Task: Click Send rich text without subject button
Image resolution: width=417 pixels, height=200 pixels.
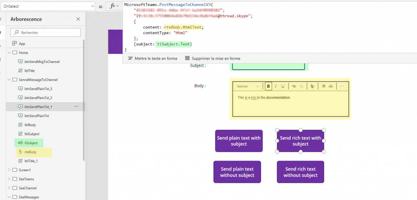Action: pyautogui.click(x=301, y=172)
